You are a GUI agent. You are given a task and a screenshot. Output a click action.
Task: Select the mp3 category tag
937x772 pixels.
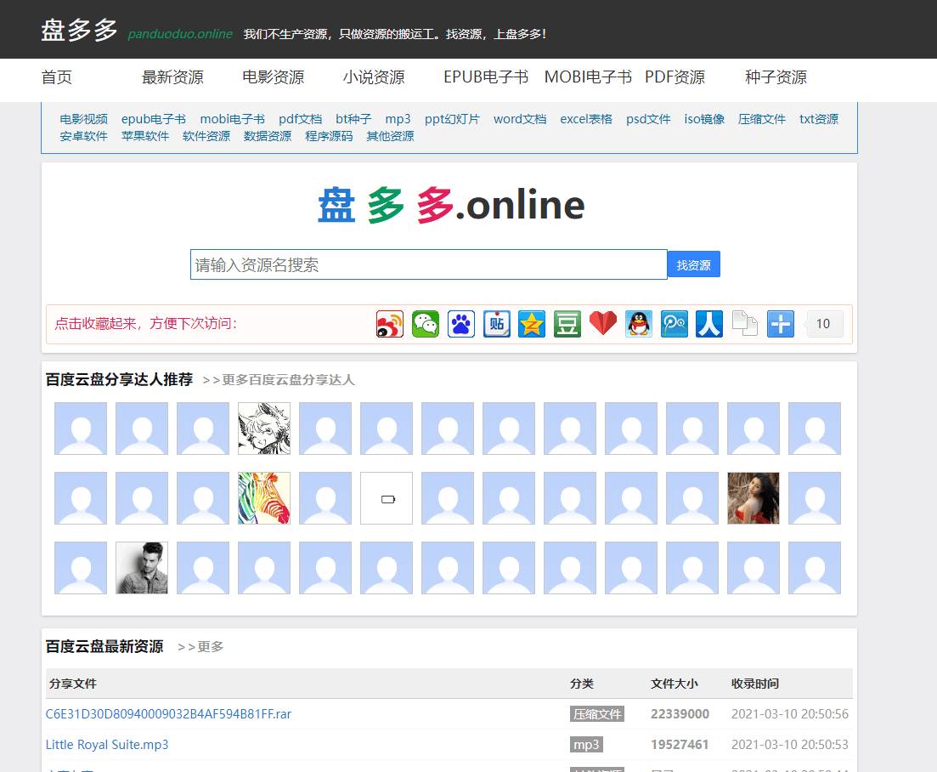(x=585, y=744)
